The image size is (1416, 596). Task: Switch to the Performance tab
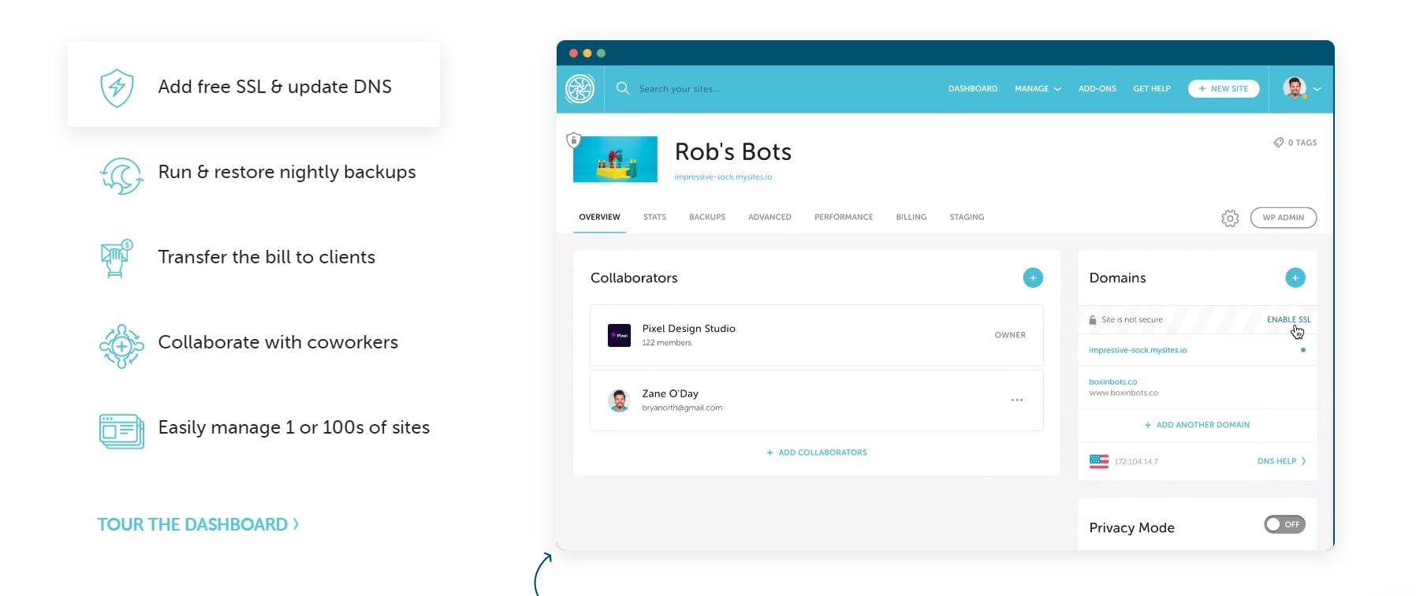844,218
